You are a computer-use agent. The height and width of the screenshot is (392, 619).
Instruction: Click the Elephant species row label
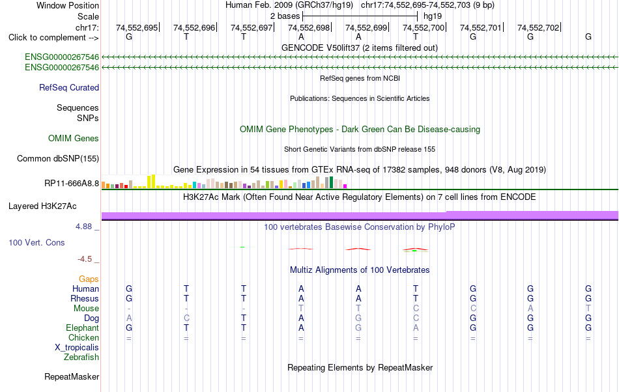(82, 328)
